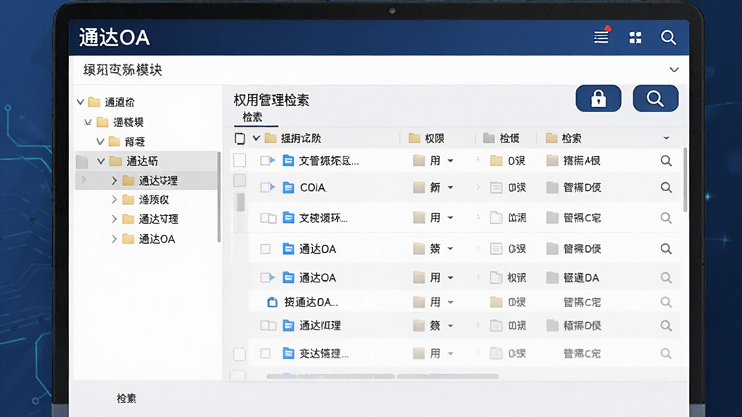Open the COIA entry in the table
The height and width of the screenshot is (417, 742).
(x=313, y=188)
